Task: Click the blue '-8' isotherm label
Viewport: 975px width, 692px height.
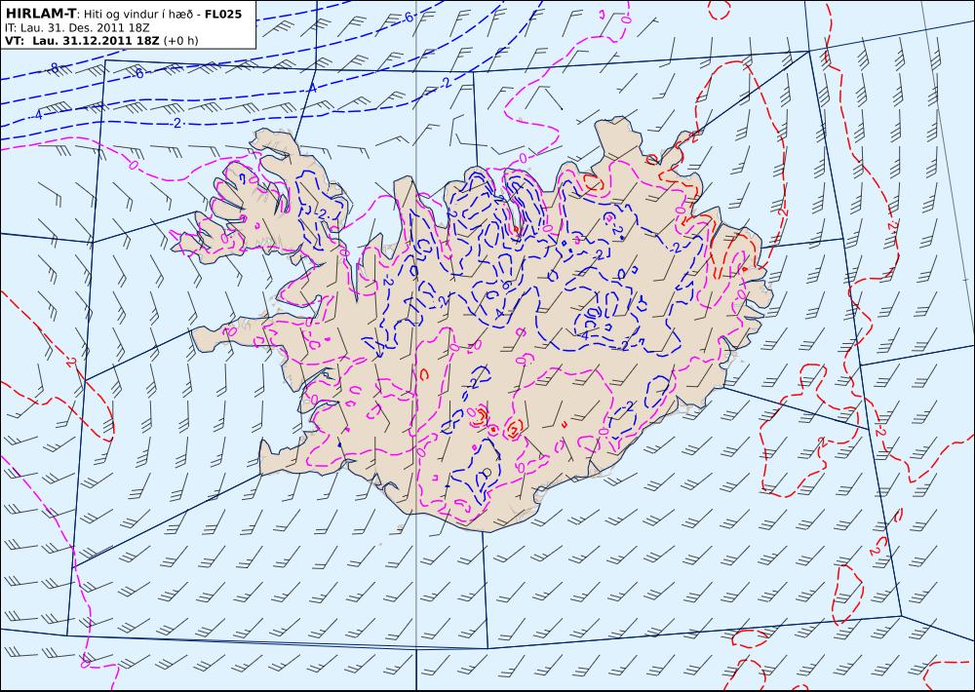Action: [54, 68]
